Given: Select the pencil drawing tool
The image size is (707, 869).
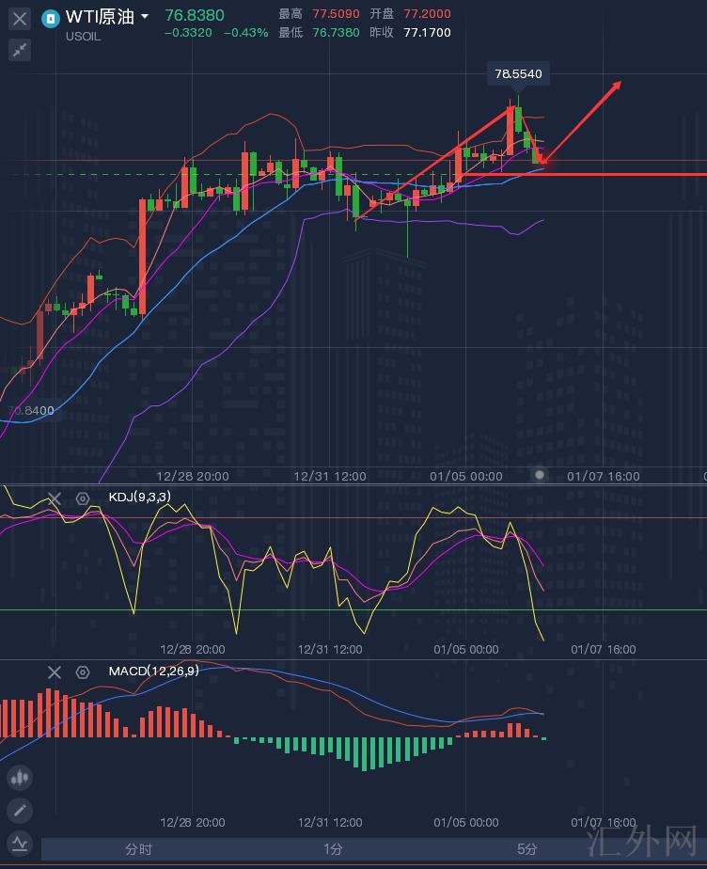Looking at the screenshot, I should pyautogui.click(x=20, y=810).
